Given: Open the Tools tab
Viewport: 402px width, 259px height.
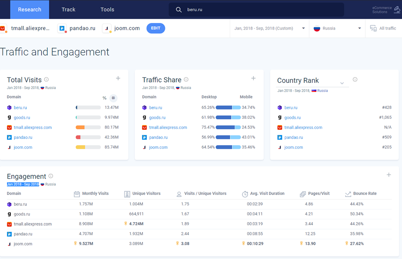Looking at the screenshot, I should click(x=107, y=10).
